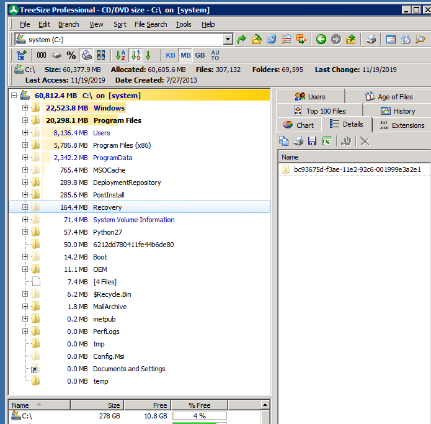Click the blue Refresh icon
The width and height of the screenshot is (431, 424).
272,39
